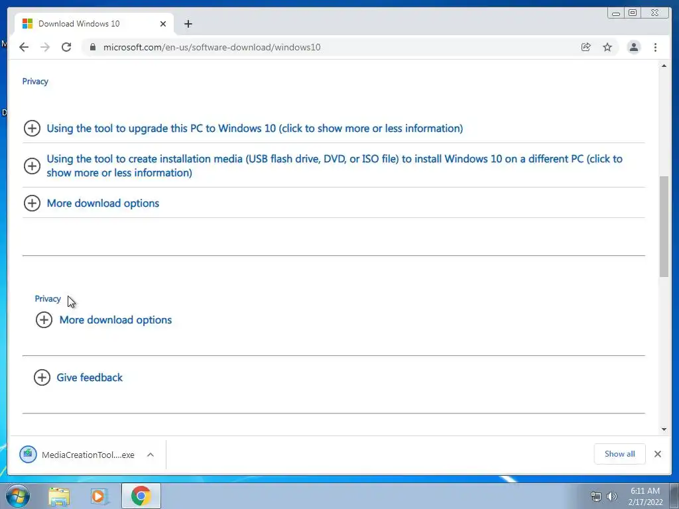The image size is (679, 509).
Task: Go back to the previous page
Action: [x=24, y=47]
